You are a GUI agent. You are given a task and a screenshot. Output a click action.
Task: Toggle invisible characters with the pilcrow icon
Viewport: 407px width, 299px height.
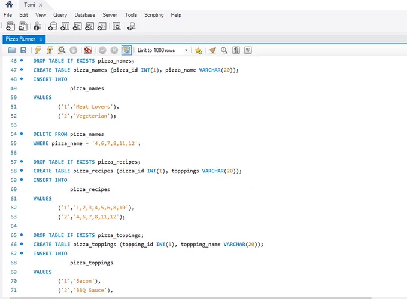click(236, 50)
